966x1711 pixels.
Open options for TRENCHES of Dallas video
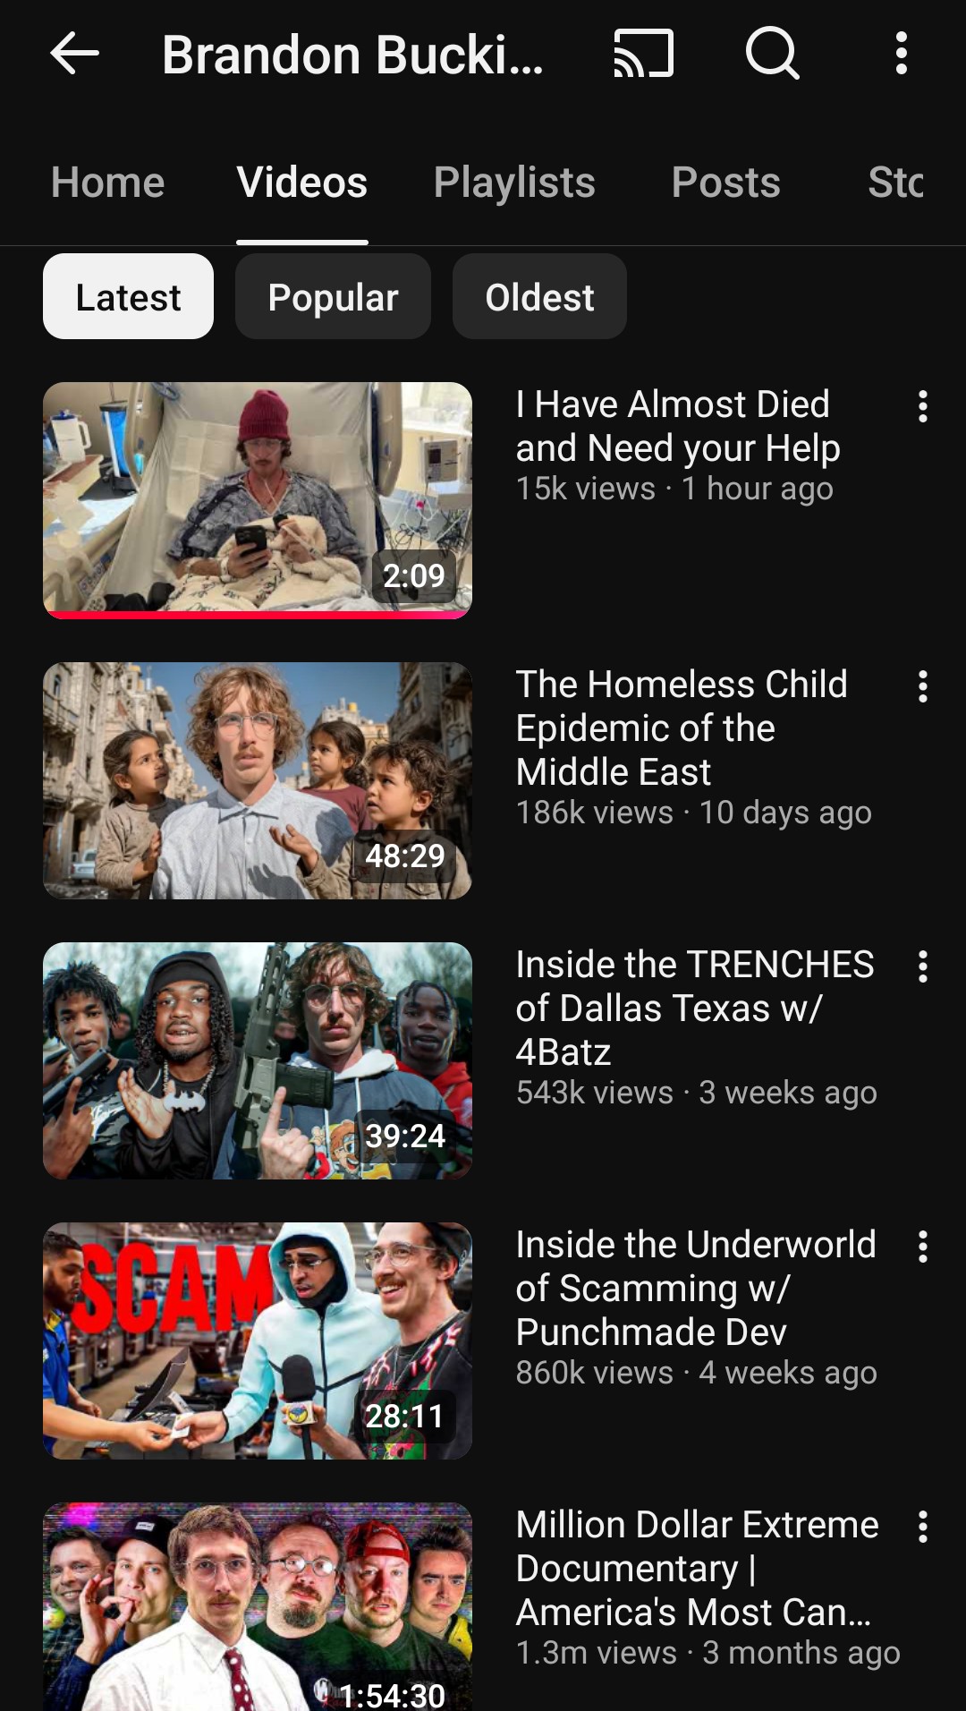tap(923, 966)
